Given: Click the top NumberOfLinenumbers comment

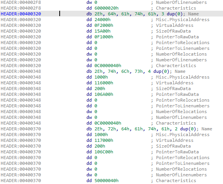Looking at the screenshot, I should 181,2.
